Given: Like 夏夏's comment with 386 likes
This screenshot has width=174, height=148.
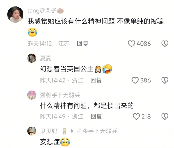Looking at the screenshot, I should coord(135,80).
